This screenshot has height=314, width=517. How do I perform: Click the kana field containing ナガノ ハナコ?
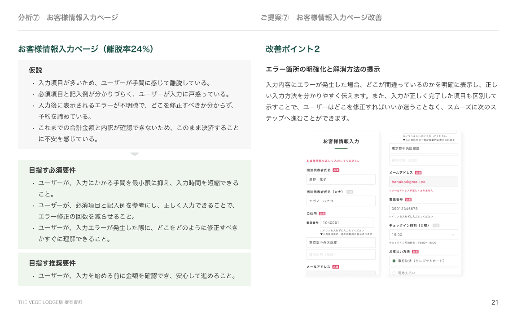pos(341,201)
